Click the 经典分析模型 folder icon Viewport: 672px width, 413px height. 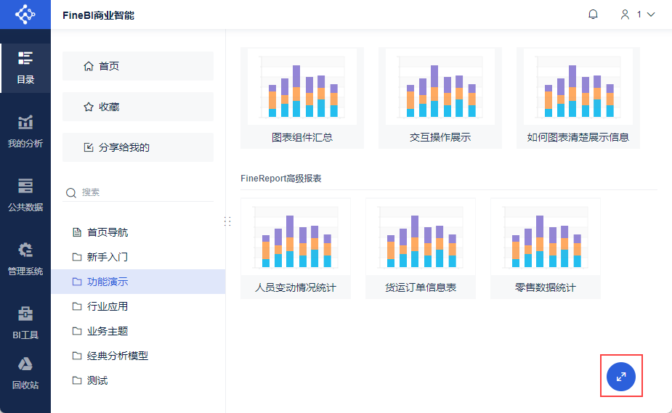(77, 356)
